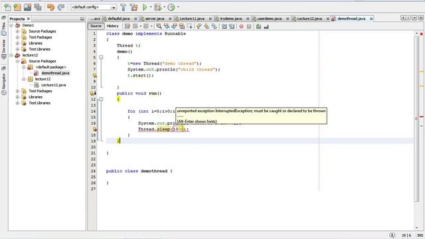Click the Find Selection magnifier icon
This screenshot has height=239, width=425.
click(x=159, y=27)
